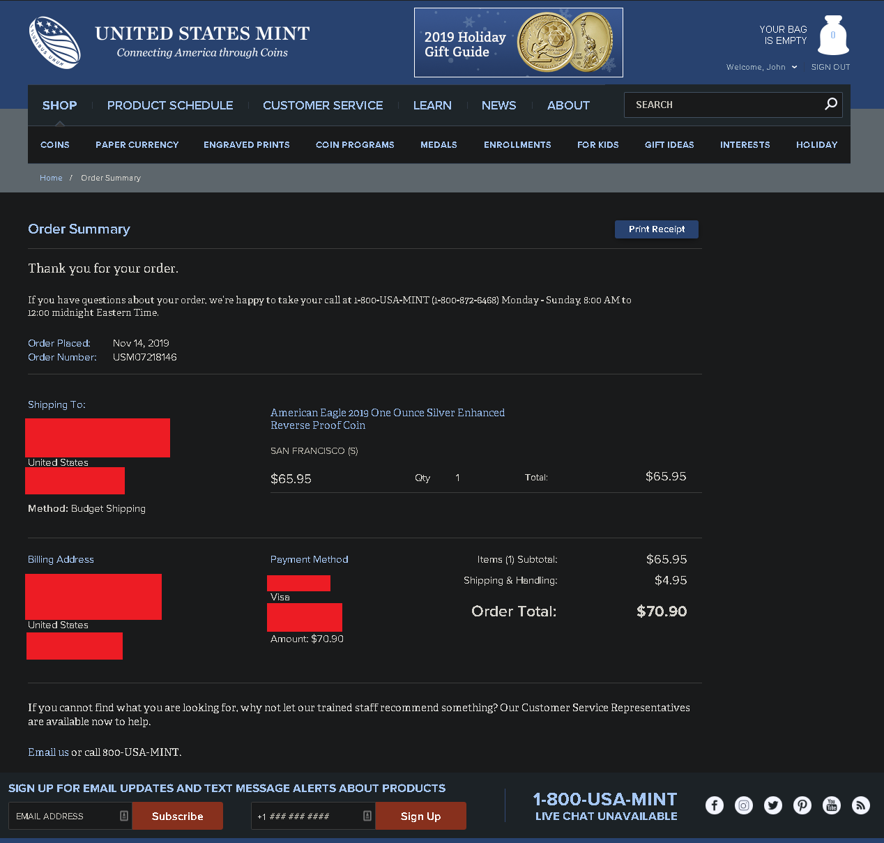
Task: Expand the Welcome, John account dropdown
Action: tap(761, 67)
